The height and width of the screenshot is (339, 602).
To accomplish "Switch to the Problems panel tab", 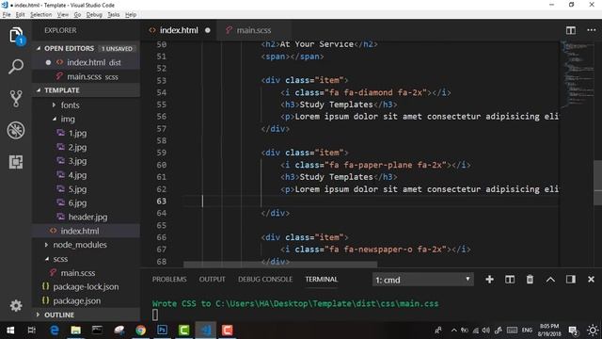I will click(x=169, y=280).
